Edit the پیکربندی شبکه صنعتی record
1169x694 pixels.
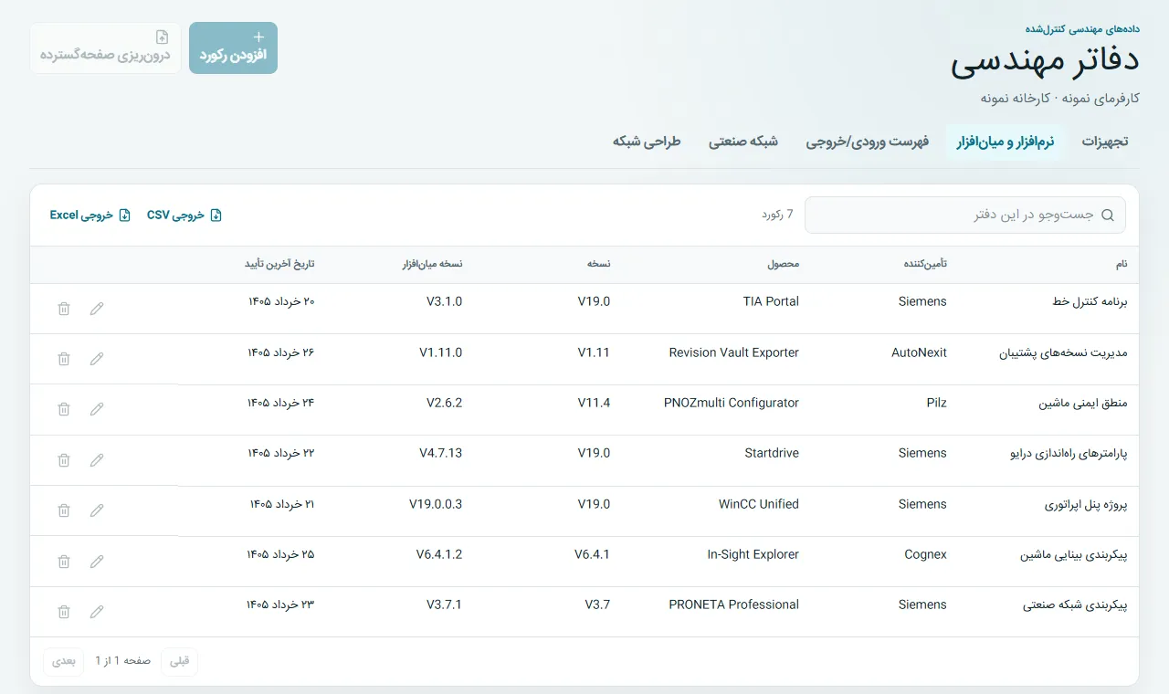[x=97, y=612]
